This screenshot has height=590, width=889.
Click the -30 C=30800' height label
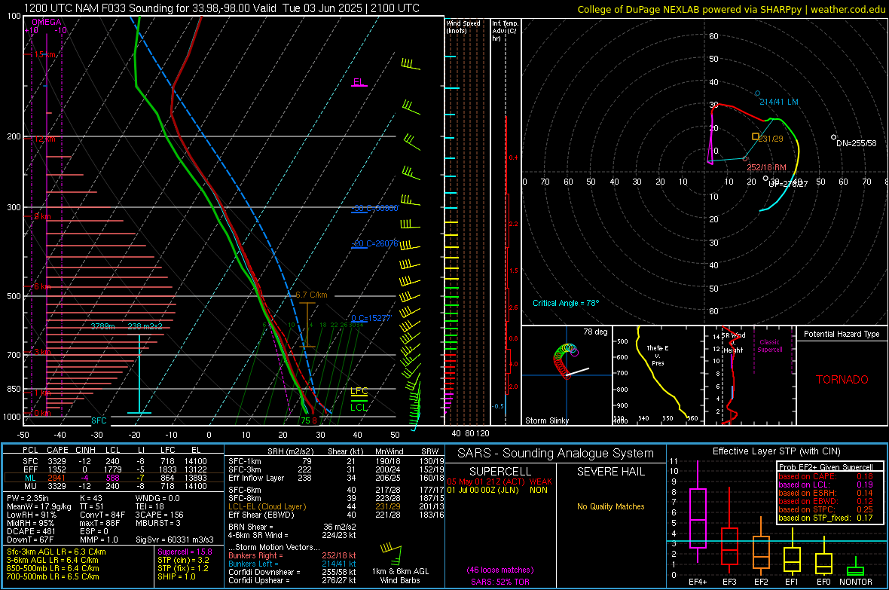(x=374, y=208)
